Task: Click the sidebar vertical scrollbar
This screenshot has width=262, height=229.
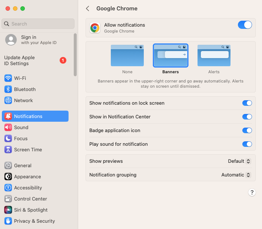Action: [75, 55]
